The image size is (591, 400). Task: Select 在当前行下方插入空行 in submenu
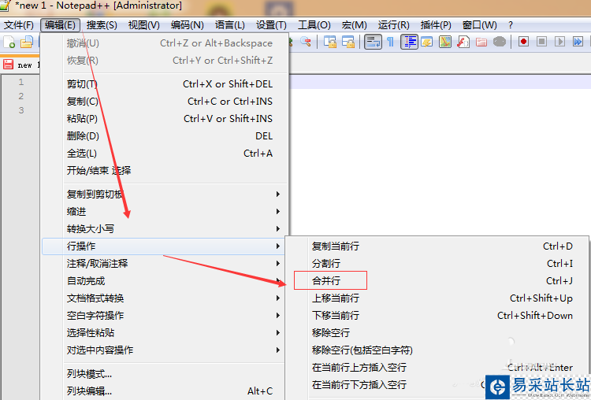[x=437, y=384]
